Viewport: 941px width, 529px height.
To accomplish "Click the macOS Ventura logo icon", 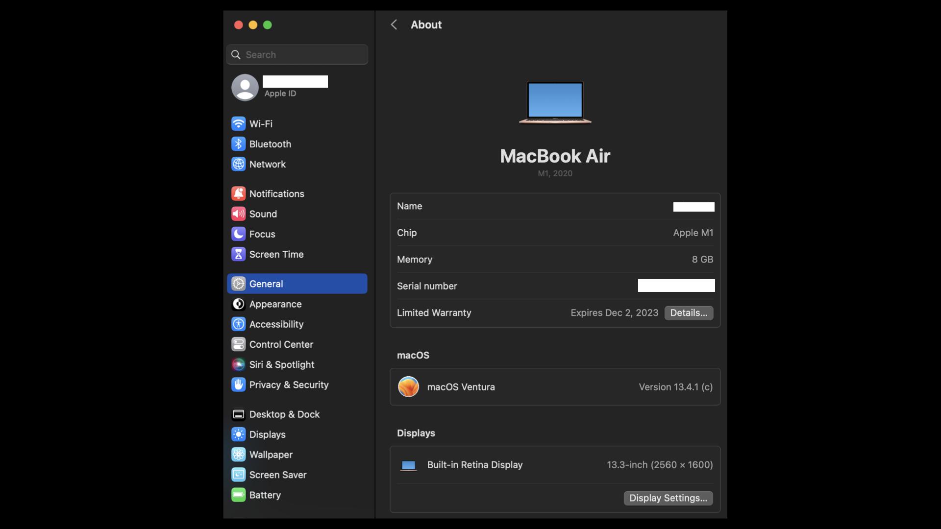I will point(408,386).
